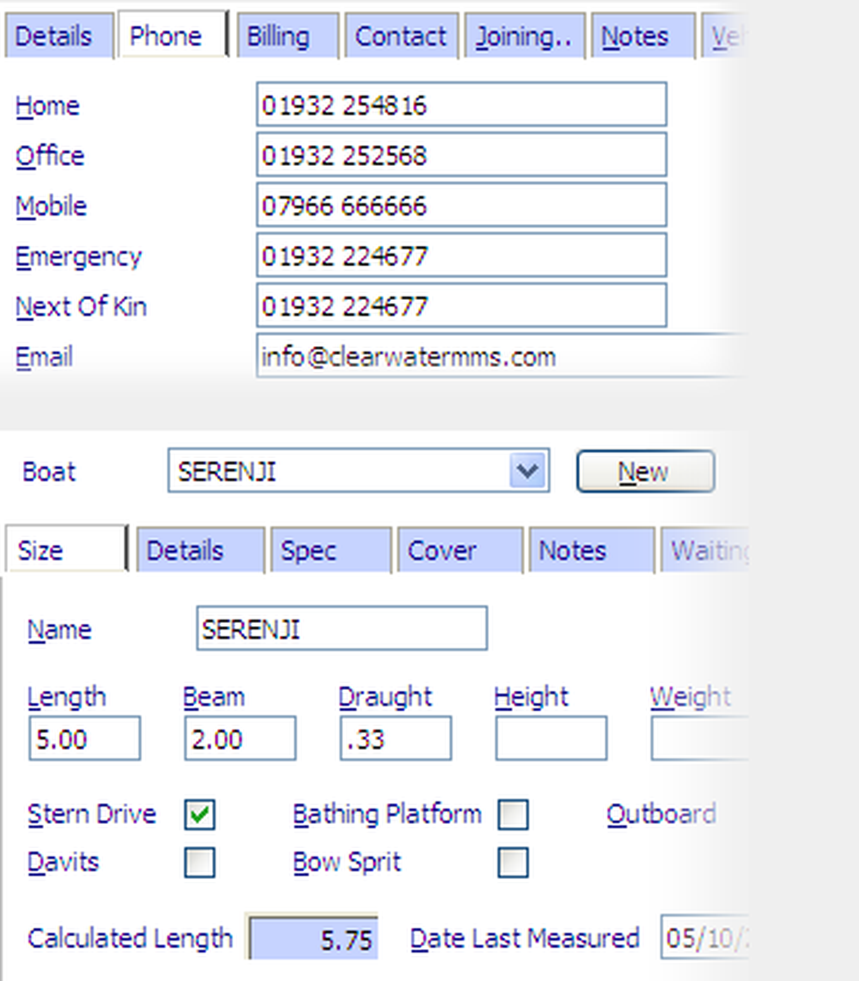Click the empty Height field

coord(550,740)
